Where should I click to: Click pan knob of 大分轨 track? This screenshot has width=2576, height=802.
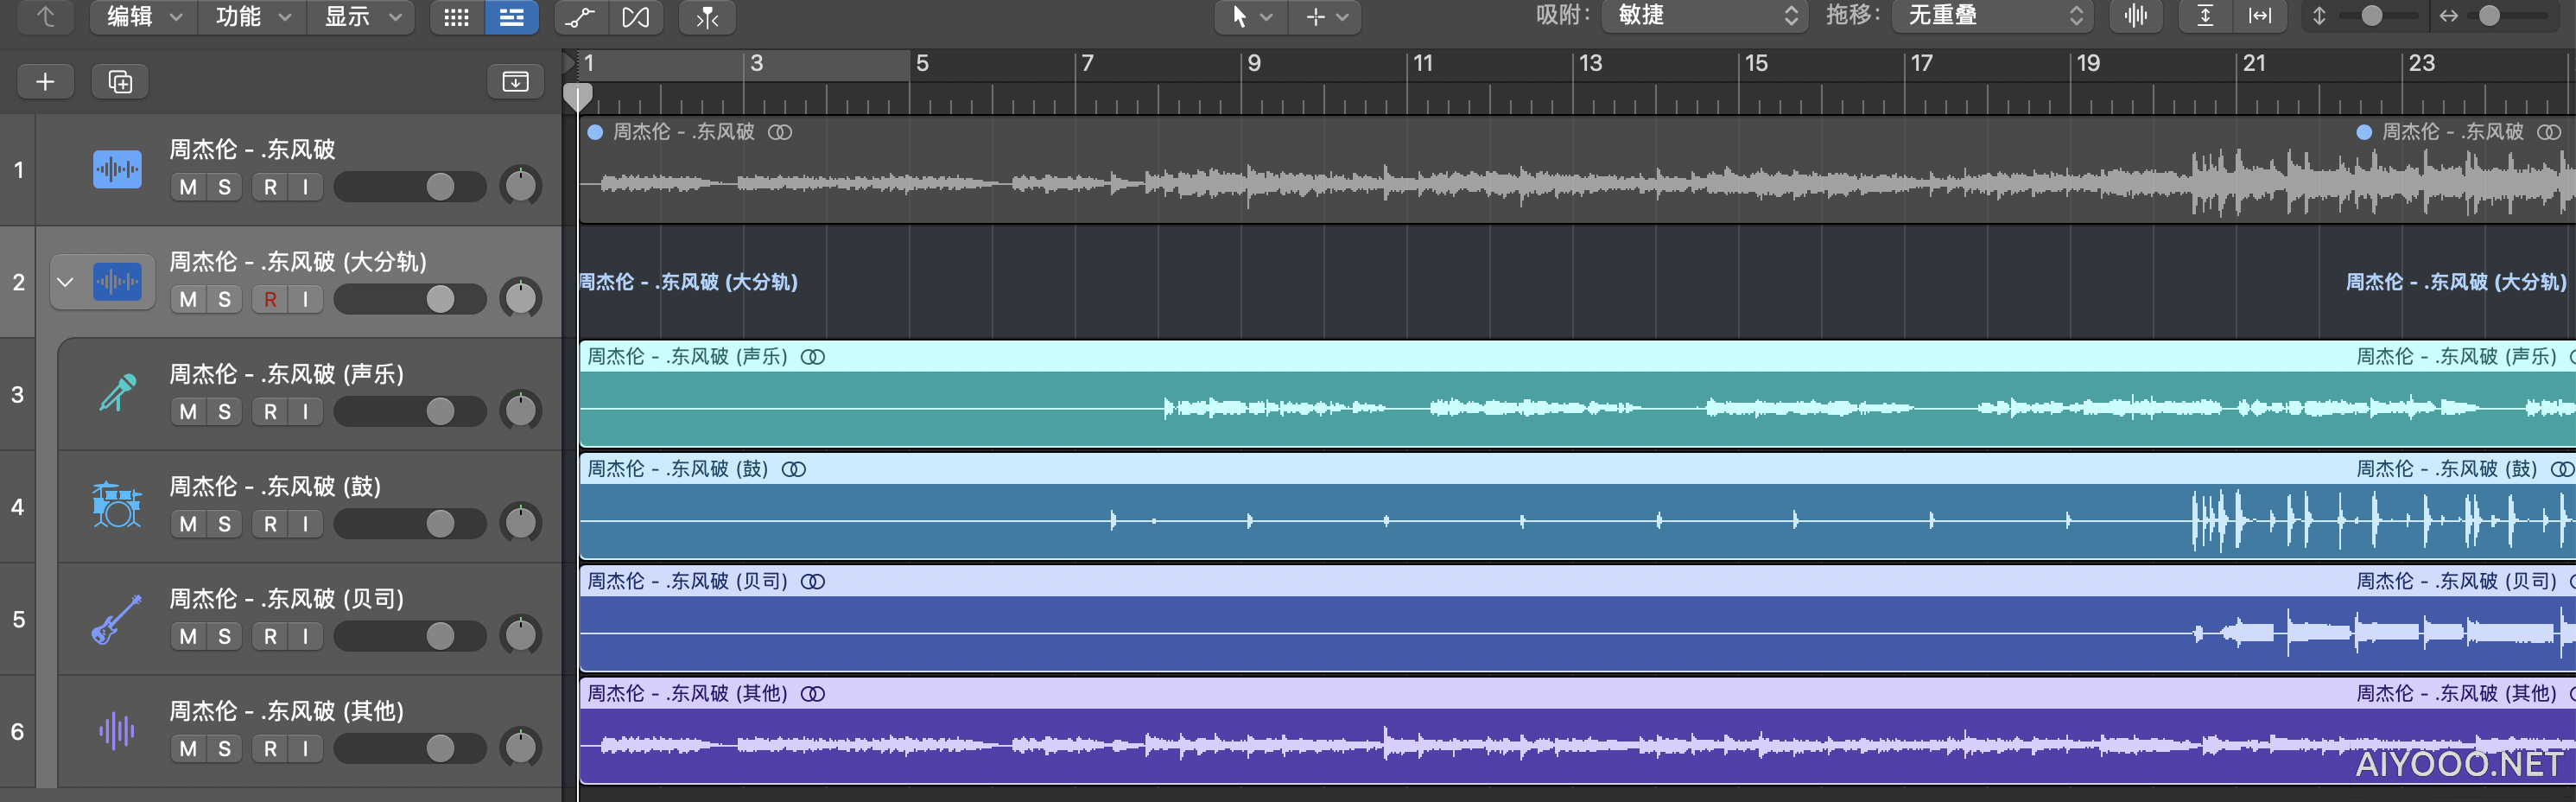(x=520, y=298)
